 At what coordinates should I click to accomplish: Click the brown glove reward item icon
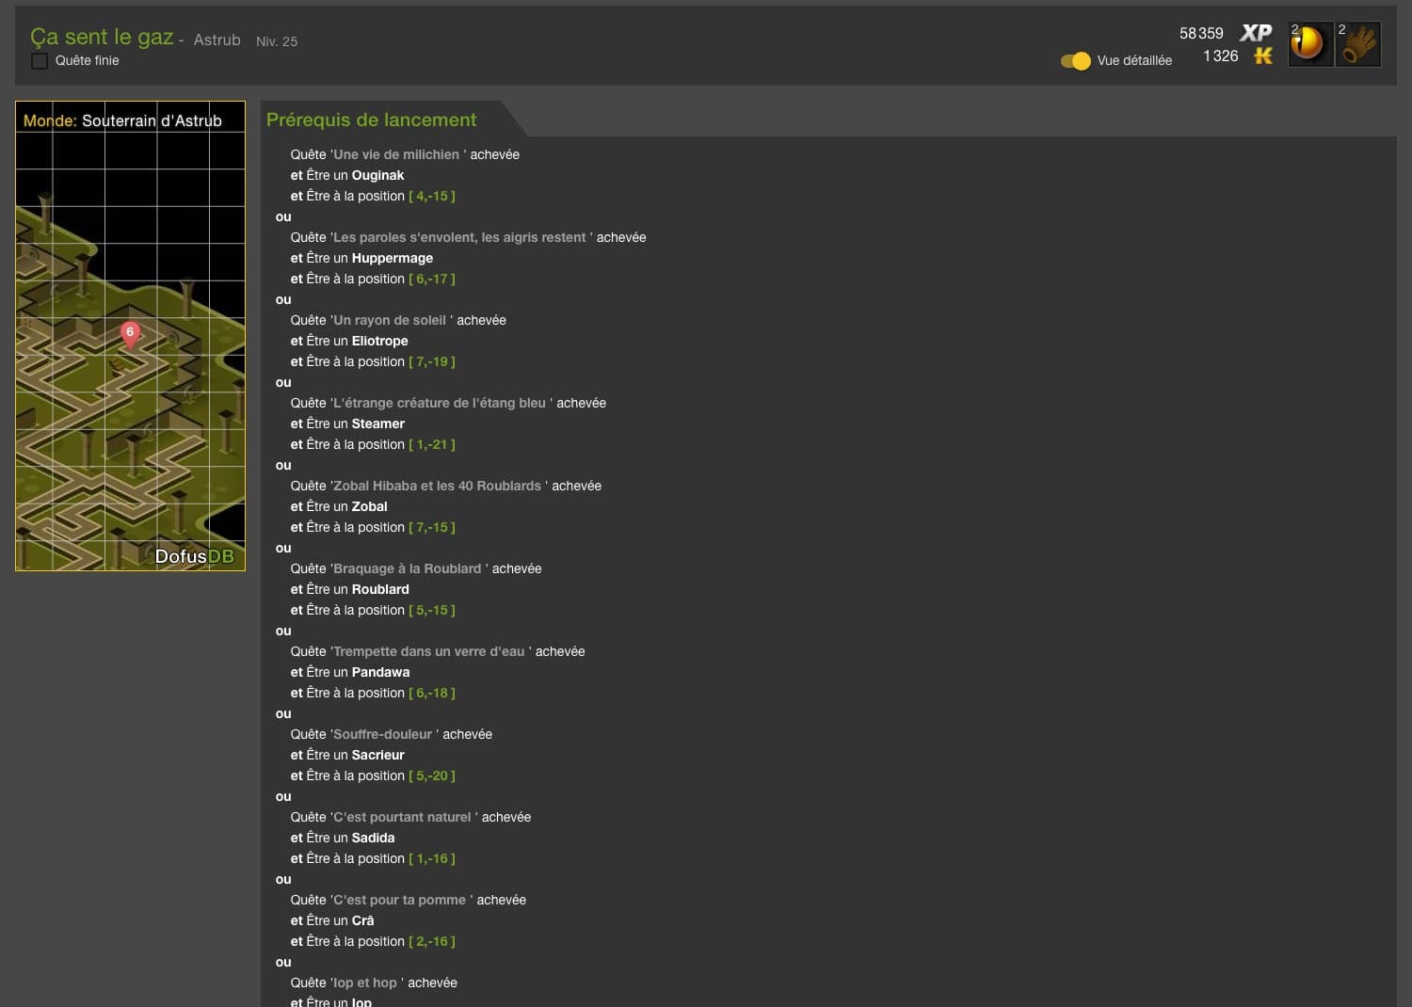point(1358,43)
